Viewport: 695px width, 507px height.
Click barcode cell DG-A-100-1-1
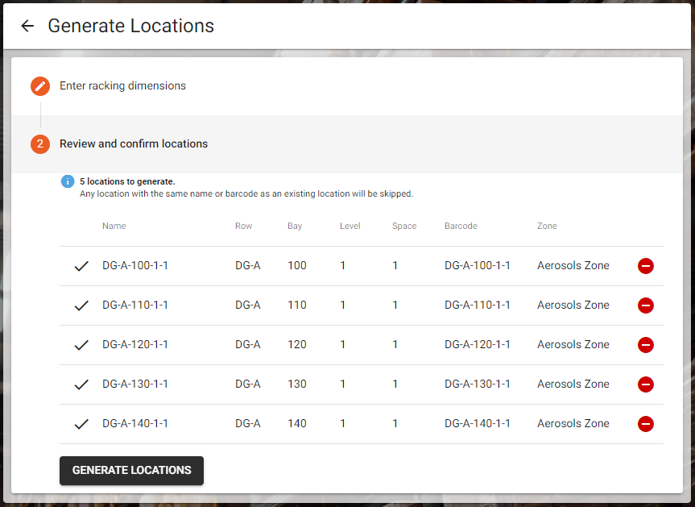pos(478,265)
